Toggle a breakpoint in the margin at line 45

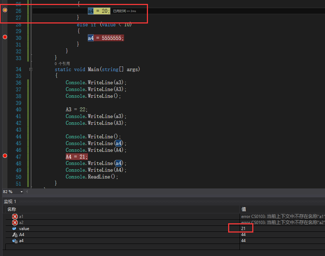pyautogui.click(x=5, y=143)
